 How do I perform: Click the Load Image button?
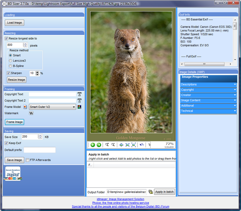point(14,23)
